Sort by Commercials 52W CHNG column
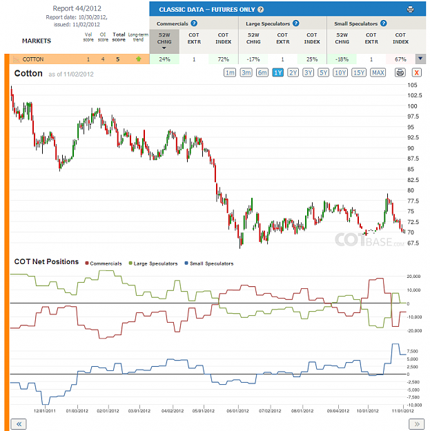430x431 pixels. point(164,41)
